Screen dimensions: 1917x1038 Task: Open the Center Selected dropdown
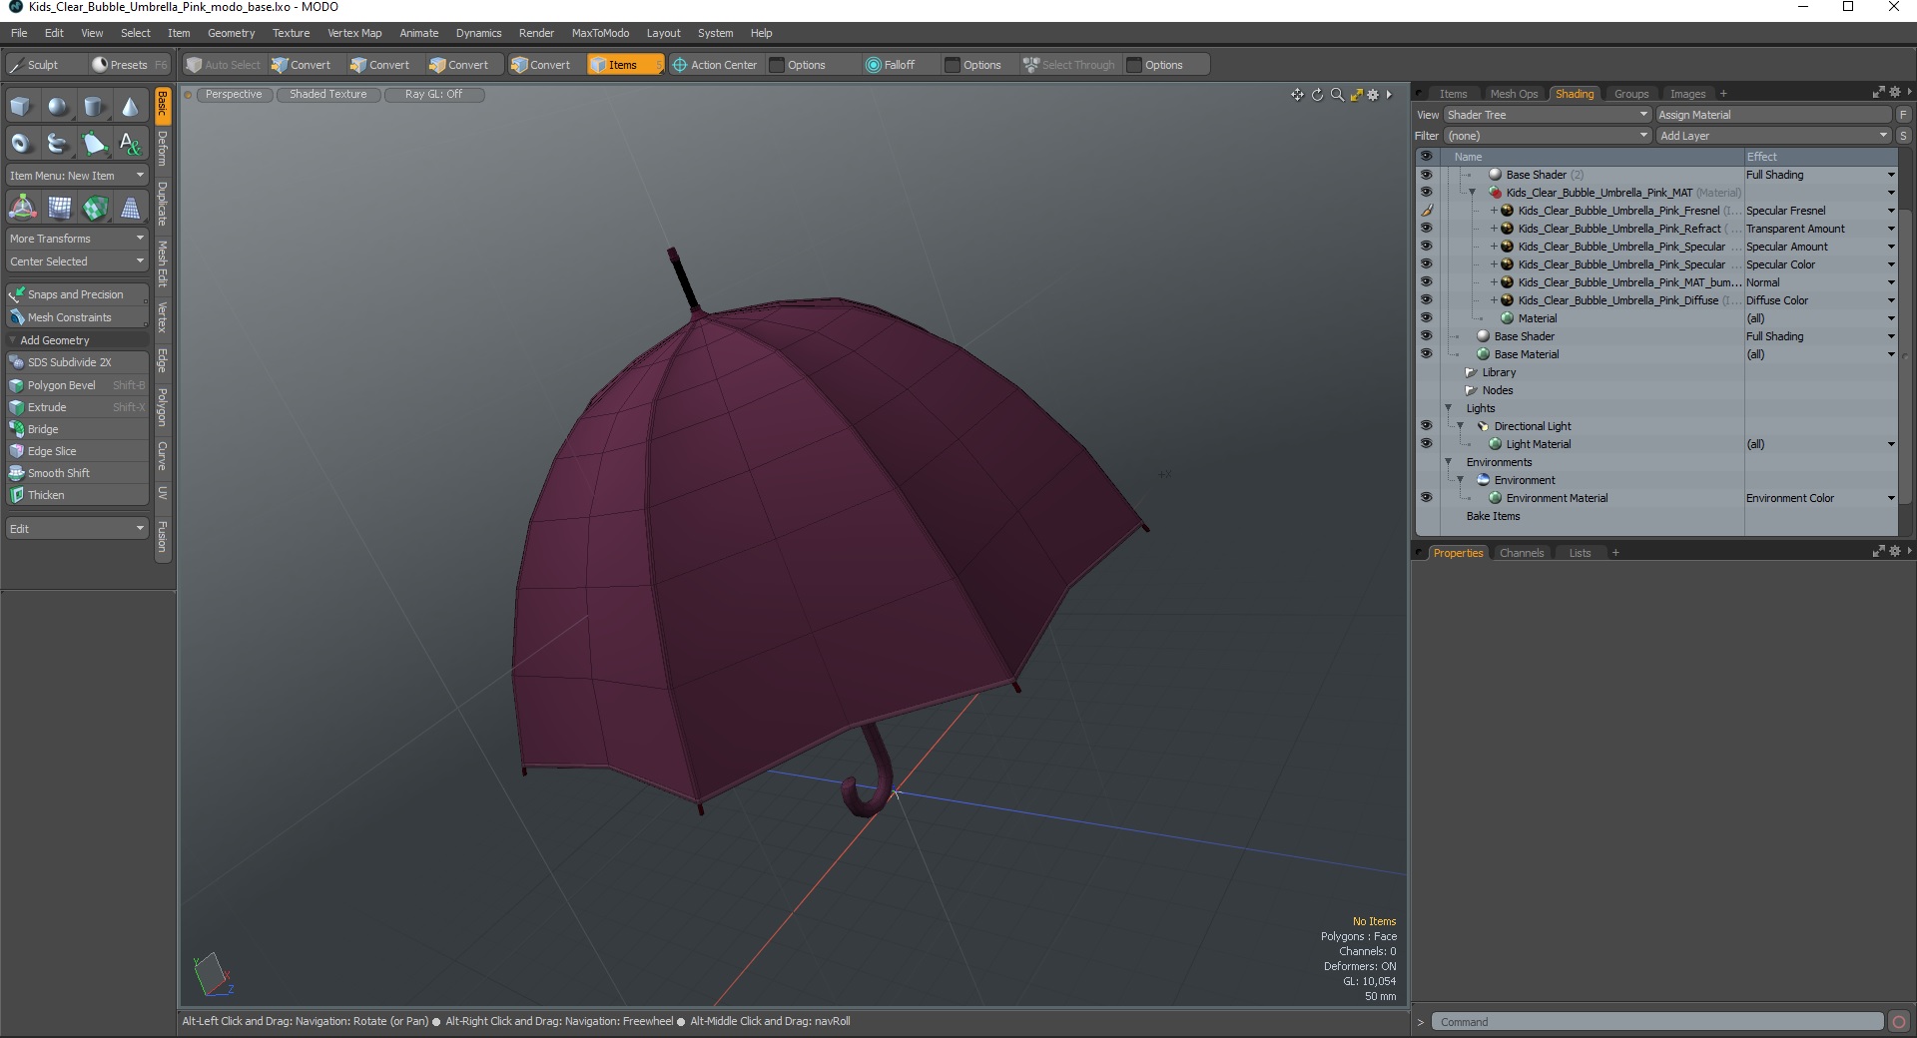click(x=77, y=261)
